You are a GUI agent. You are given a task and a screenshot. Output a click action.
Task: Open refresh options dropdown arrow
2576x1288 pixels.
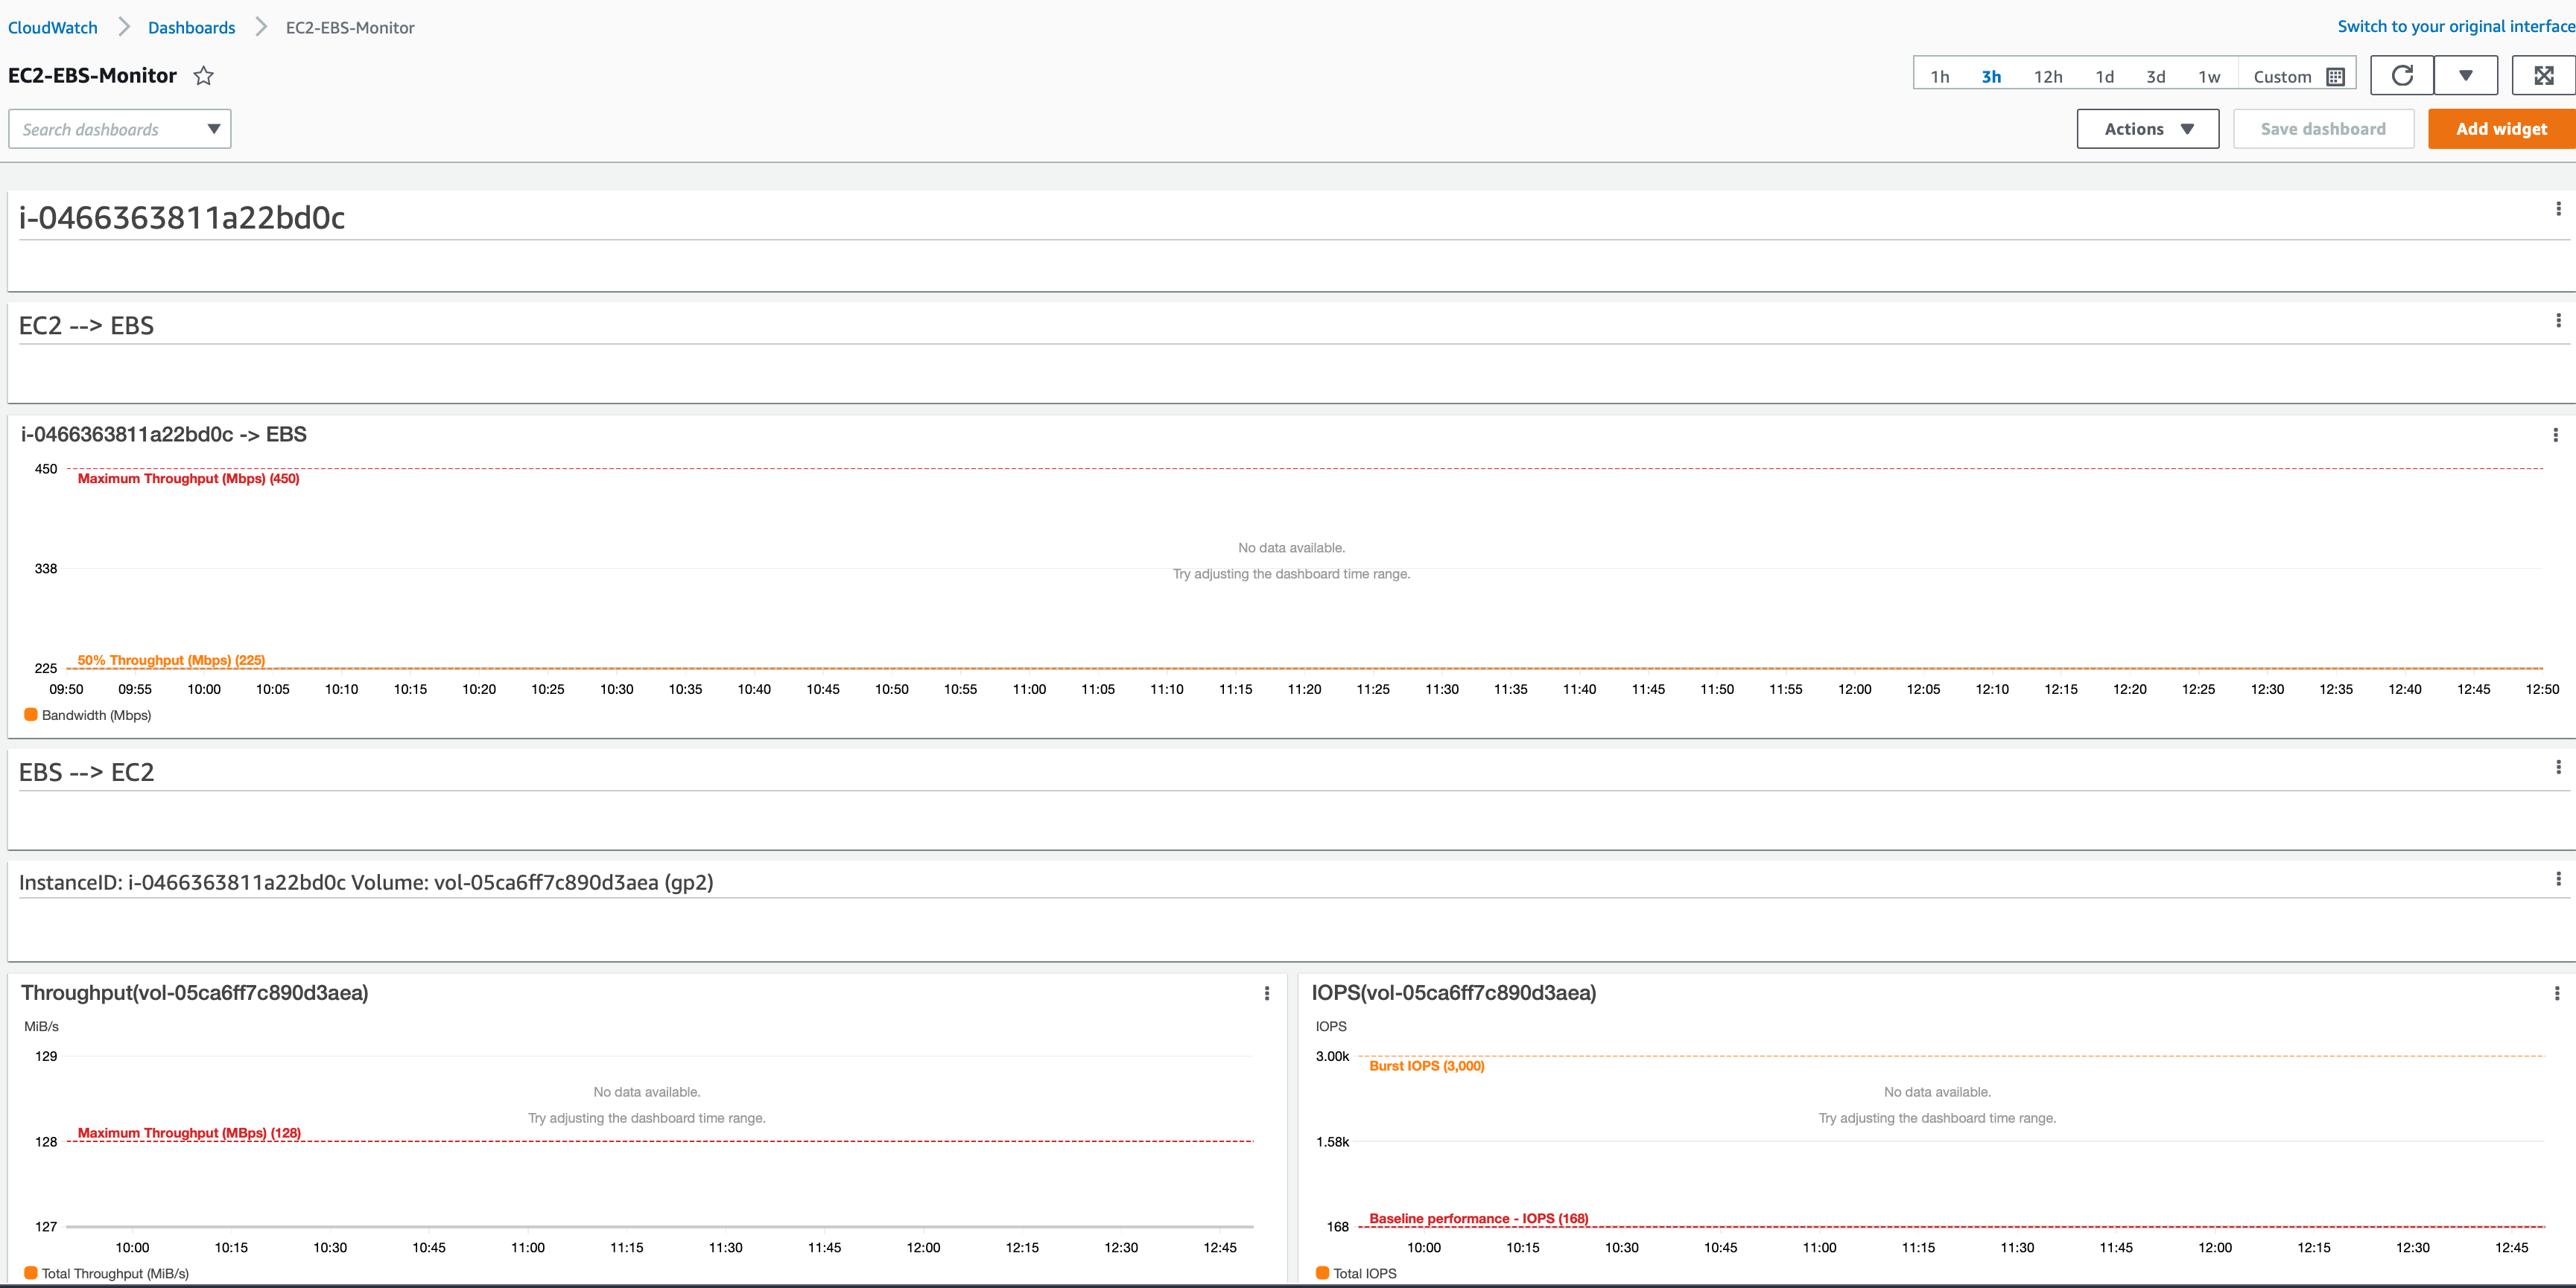2465,76
